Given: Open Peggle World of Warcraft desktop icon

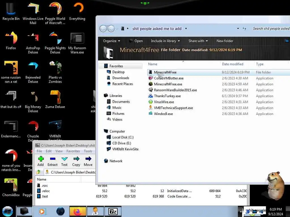Looking at the screenshot, I should click(x=55, y=13).
